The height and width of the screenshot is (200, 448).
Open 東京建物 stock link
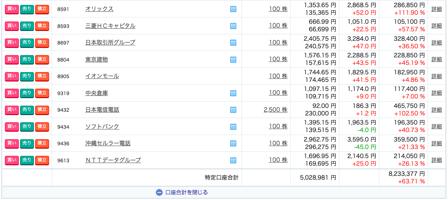[97, 59]
